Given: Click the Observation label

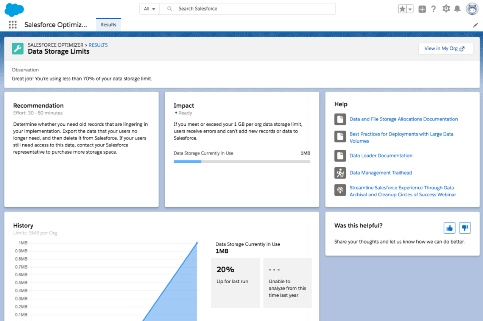Looking at the screenshot, I should (25, 70).
